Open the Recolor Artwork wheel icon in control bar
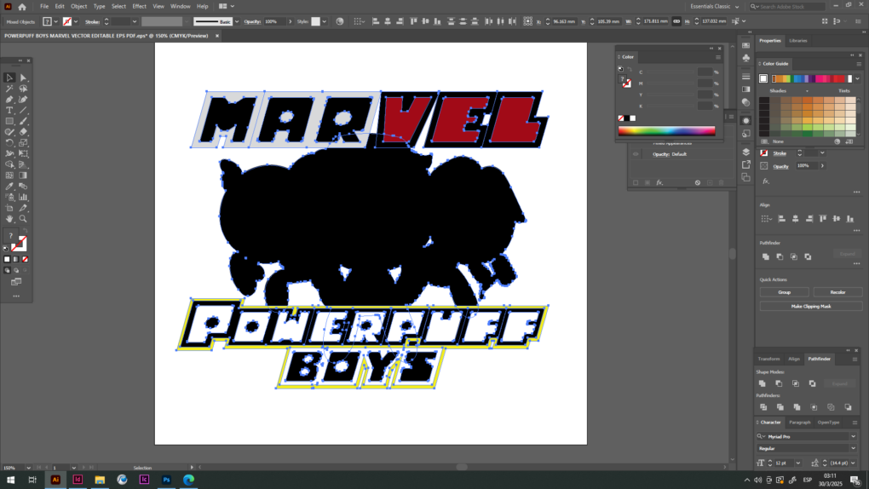This screenshot has height=489, width=869. 340,21
